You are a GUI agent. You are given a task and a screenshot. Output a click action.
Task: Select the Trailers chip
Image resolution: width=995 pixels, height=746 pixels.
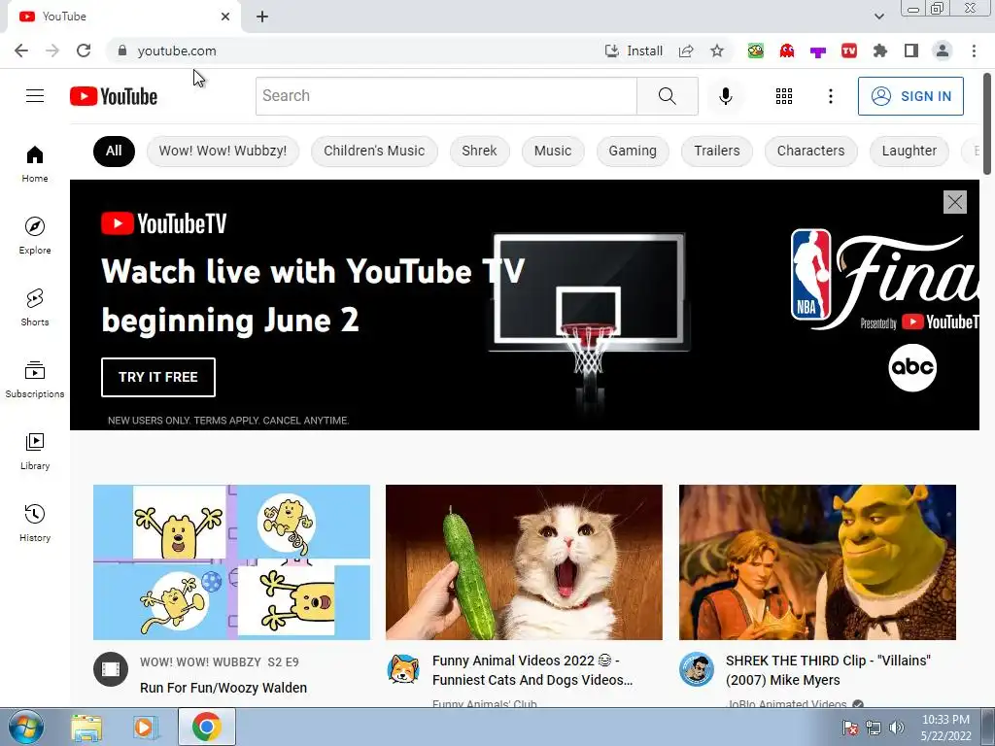click(x=717, y=151)
